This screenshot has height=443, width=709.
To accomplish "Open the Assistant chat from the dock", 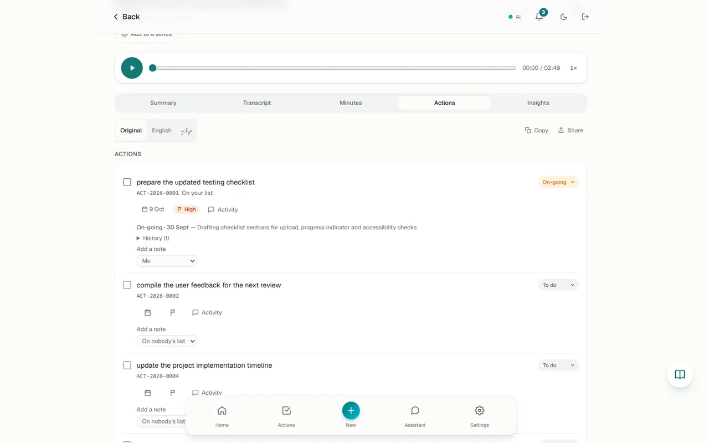I will [415, 416].
